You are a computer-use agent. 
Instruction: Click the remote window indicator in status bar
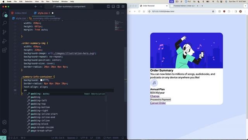pos(3,138)
